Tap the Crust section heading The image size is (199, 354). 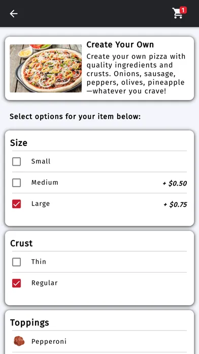[x=21, y=243]
